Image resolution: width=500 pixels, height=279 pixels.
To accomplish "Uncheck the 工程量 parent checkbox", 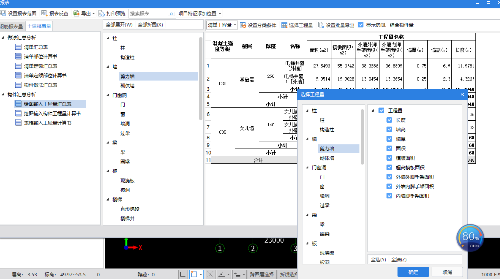I will click(381, 111).
